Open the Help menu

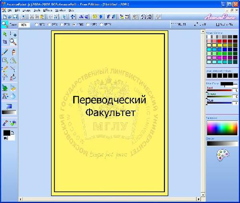tap(71, 10)
